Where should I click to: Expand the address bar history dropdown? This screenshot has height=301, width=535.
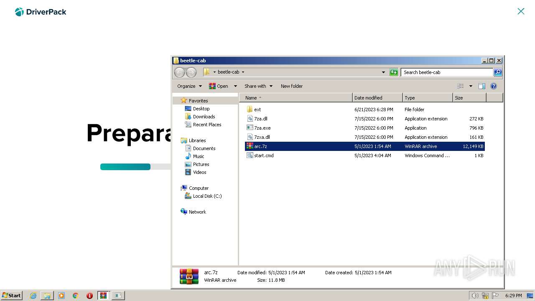point(383,72)
